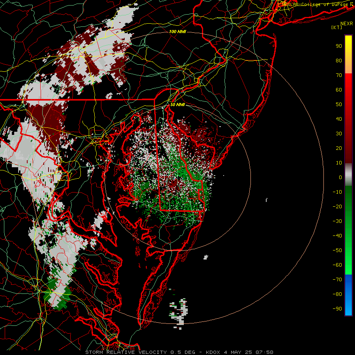Select the -90 knot scale value
This screenshot has width=355, height=355.
click(x=337, y=308)
